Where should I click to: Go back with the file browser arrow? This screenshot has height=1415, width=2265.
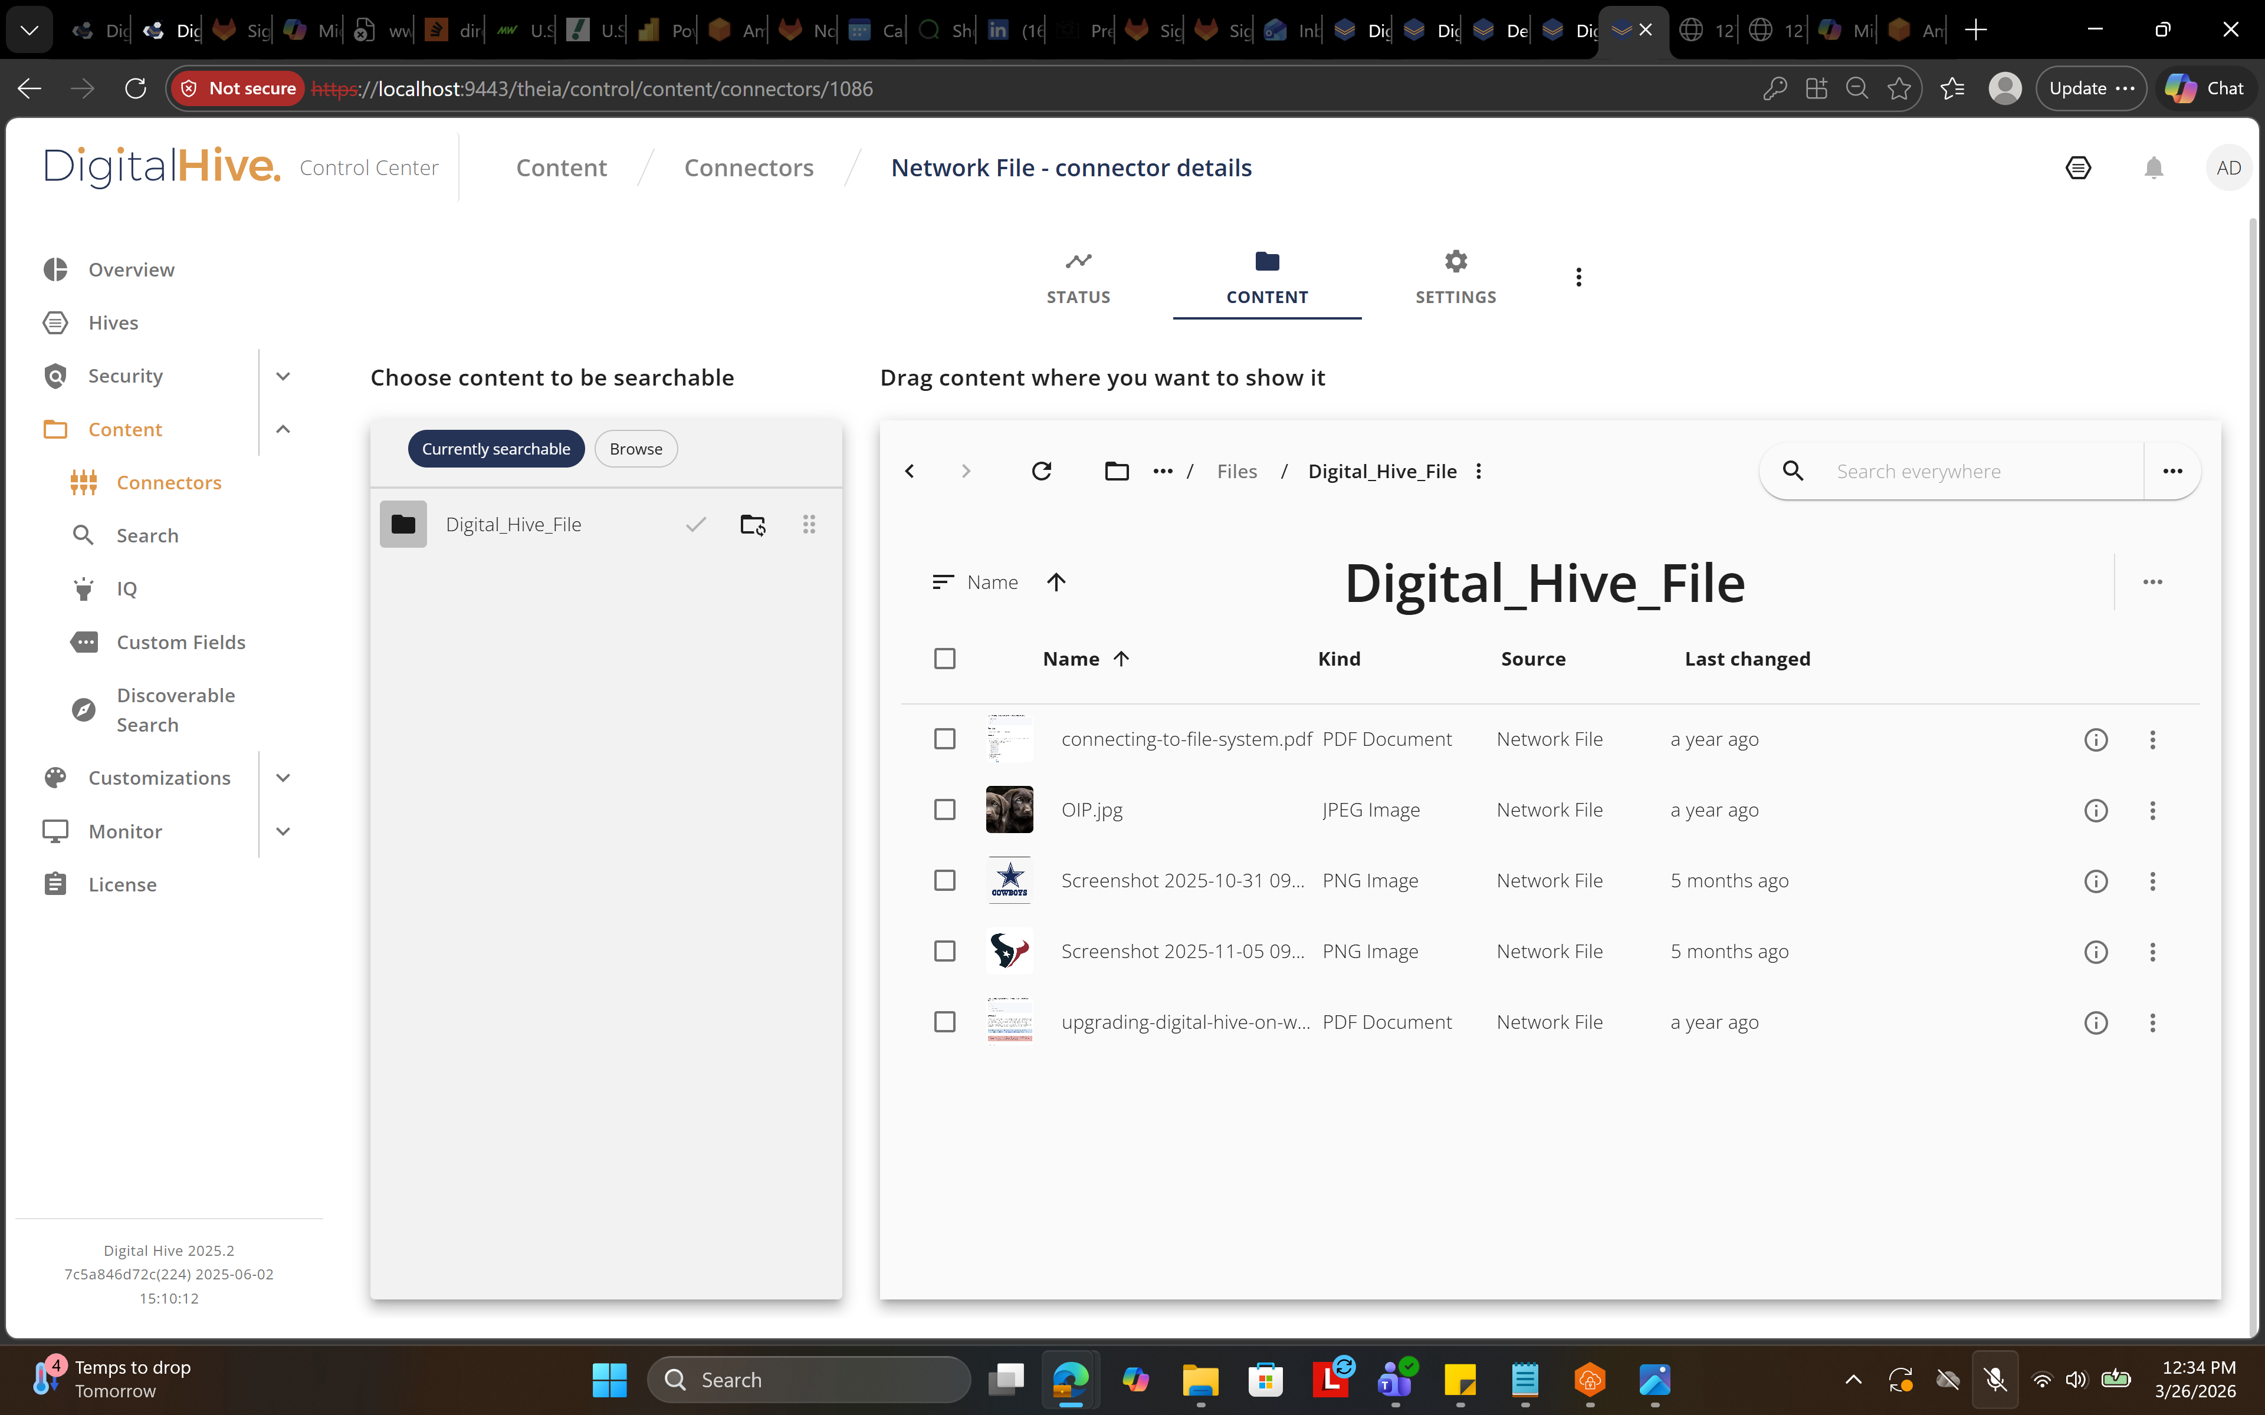(910, 470)
